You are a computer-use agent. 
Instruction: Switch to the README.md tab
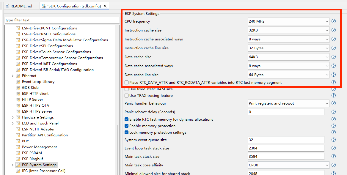(x=19, y=6)
